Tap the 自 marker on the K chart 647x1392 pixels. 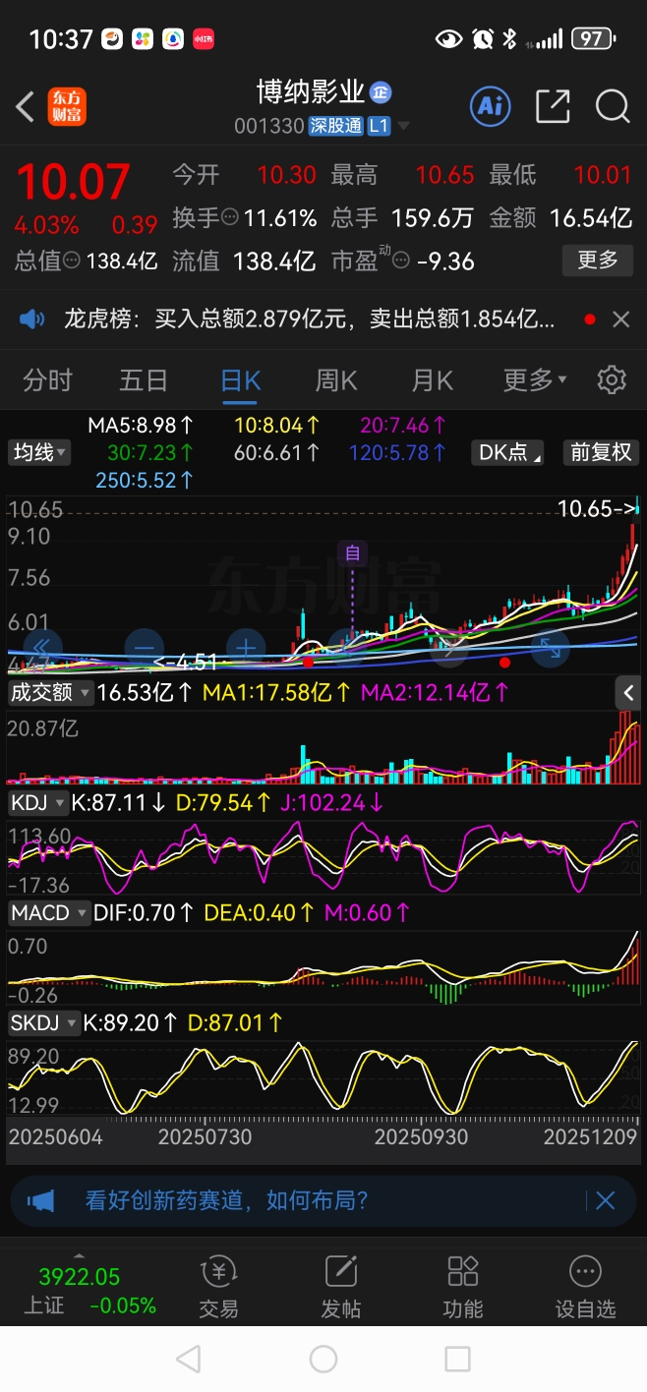tap(352, 553)
